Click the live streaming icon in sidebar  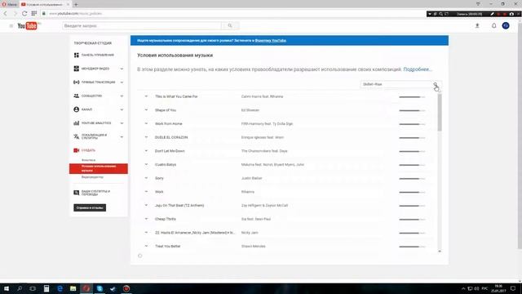pyautogui.click(x=76, y=82)
